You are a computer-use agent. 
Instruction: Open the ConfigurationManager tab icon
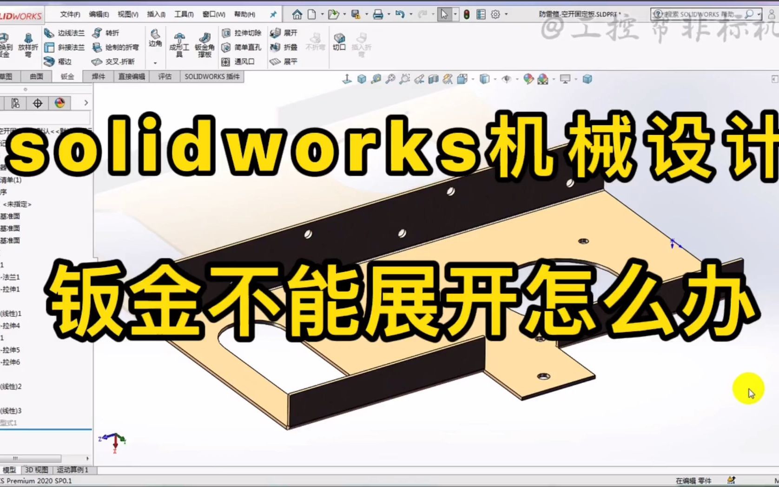[15, 103]
